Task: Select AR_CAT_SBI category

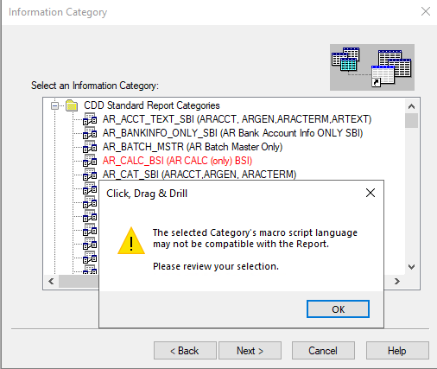Action: coord(199,175)
